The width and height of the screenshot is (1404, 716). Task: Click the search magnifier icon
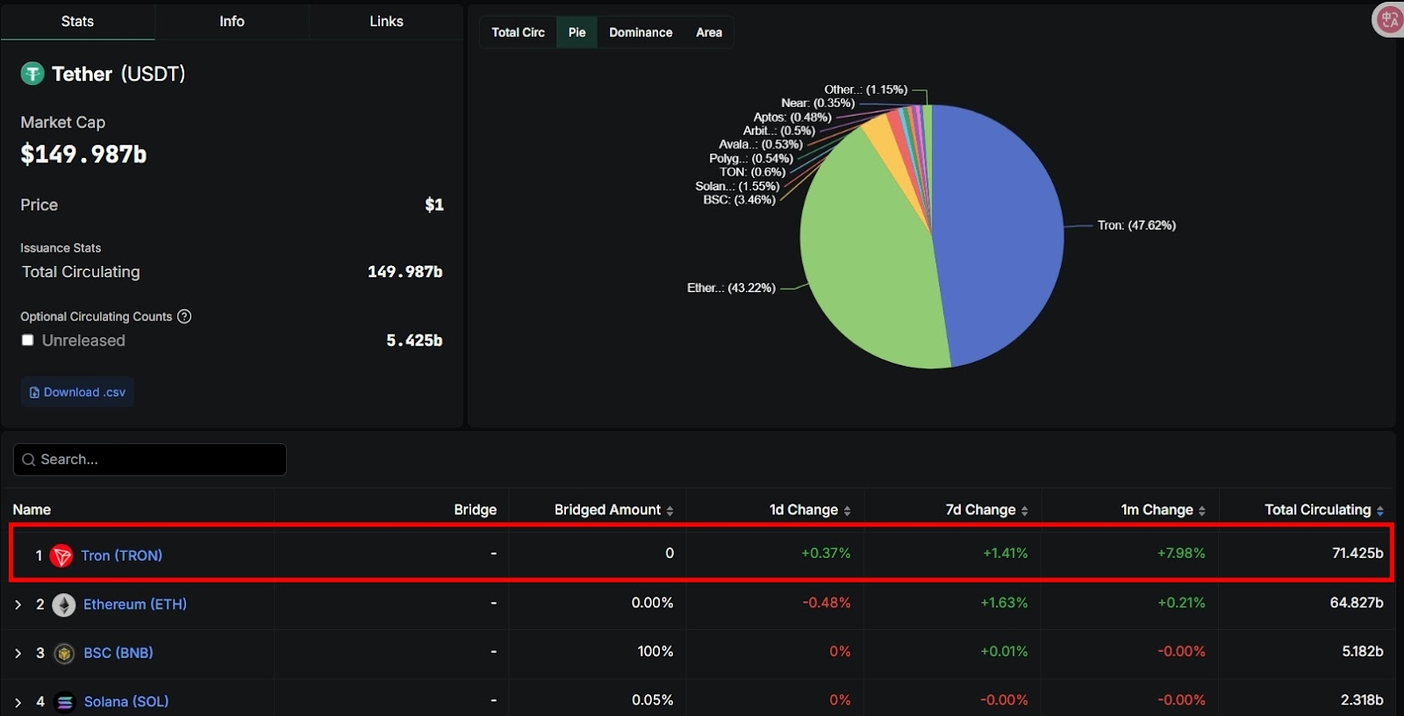[29, 460]
